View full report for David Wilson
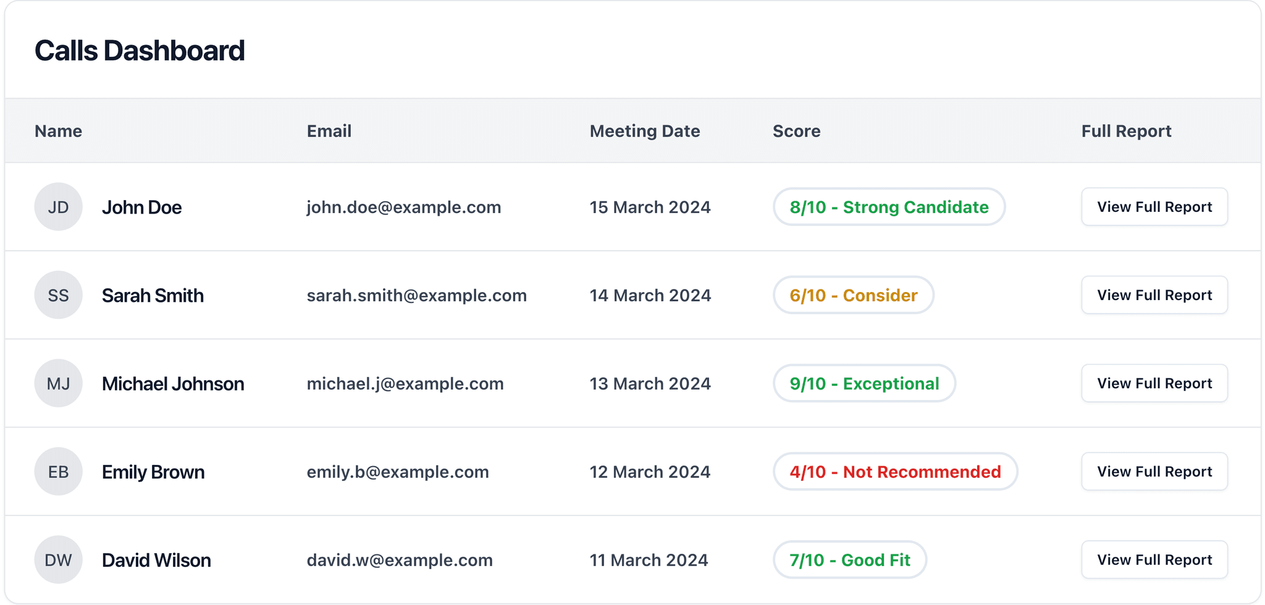This screenshot has height=605, width=1265. click(x=1154, y=560)
